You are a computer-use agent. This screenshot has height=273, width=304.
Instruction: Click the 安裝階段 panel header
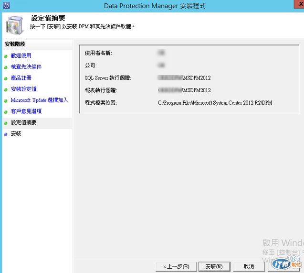[x=15, y=44]
